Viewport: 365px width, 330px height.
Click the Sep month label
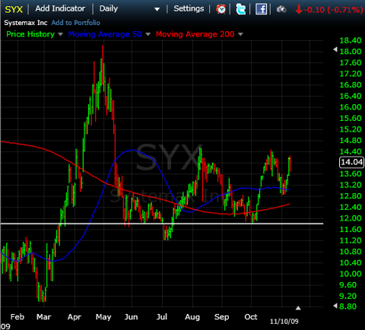[222, 317]
